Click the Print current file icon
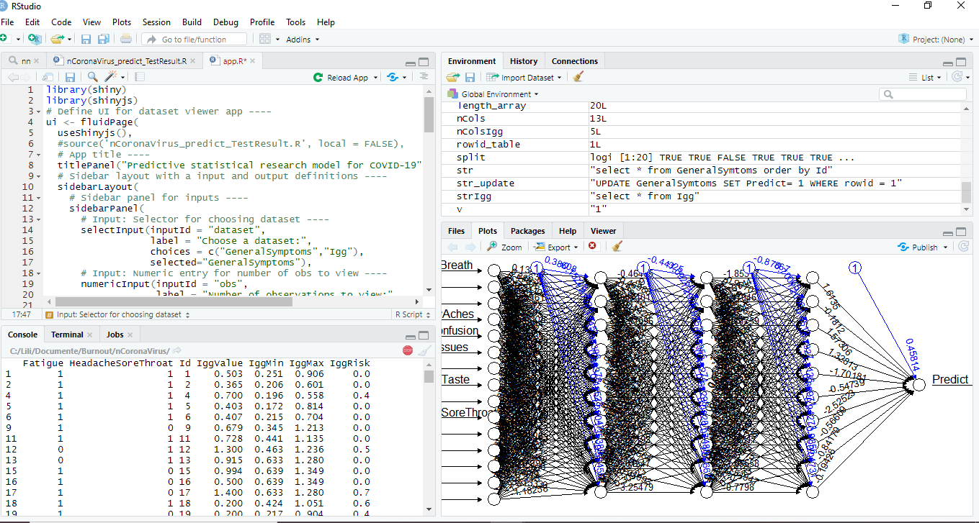979x523 pixels. [126, 39]
